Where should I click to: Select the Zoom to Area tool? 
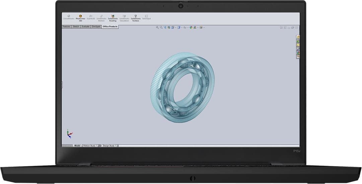[161, 27]
